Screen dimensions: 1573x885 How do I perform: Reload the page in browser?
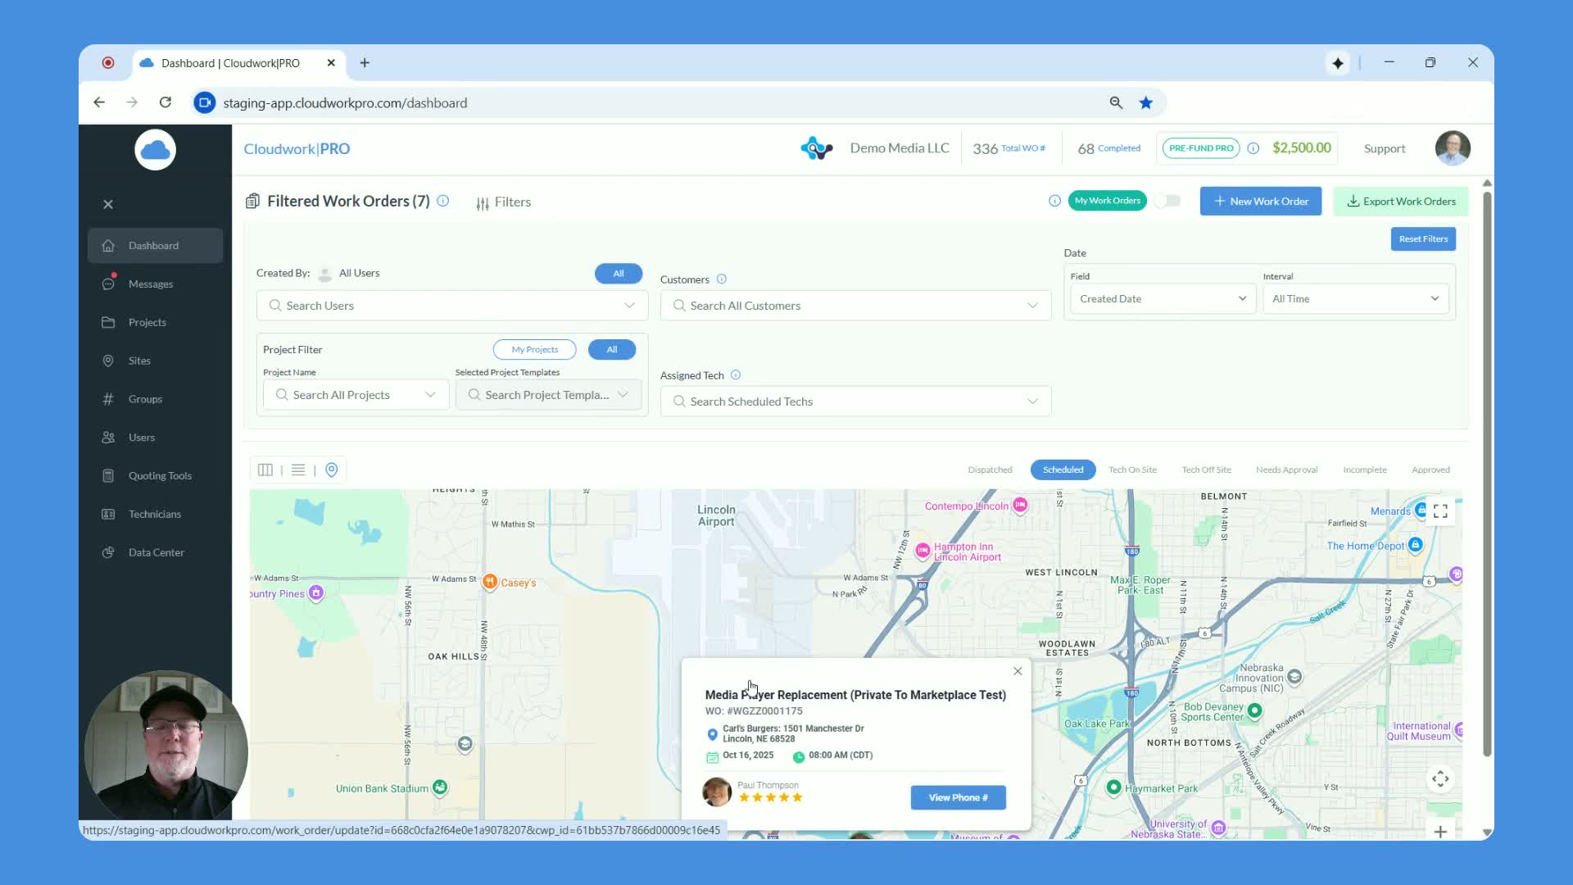(x=165, y=103)
